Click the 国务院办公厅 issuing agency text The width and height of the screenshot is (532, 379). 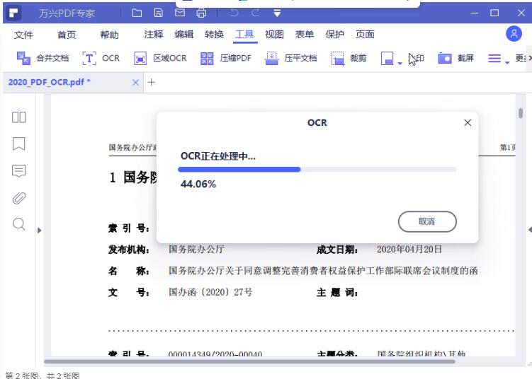(x=196, y=250)
